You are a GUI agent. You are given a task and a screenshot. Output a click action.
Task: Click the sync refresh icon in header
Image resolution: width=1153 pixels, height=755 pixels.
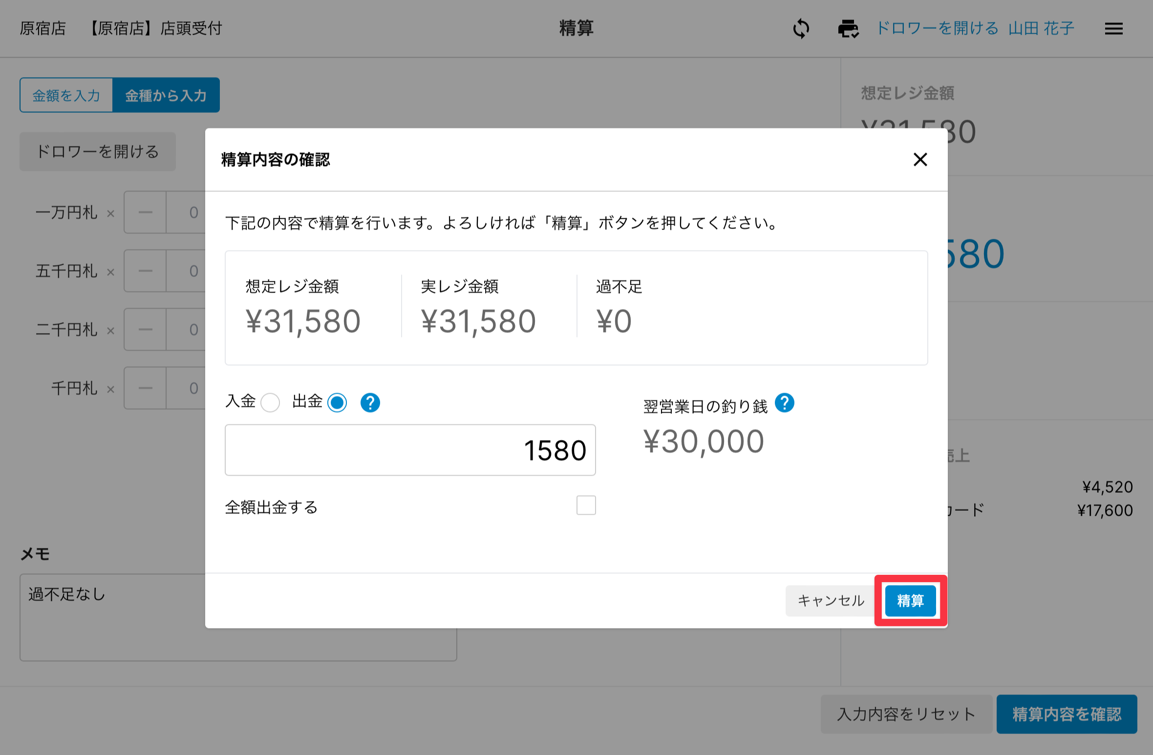click(801, 28)
